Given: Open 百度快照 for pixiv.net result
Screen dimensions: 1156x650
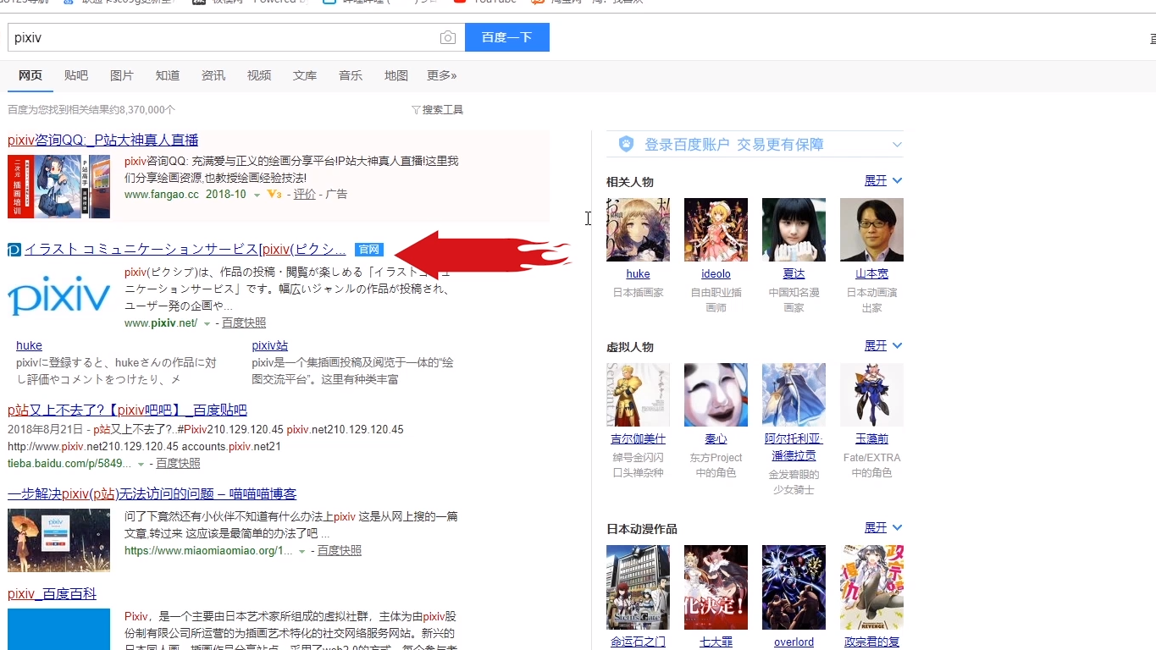Looking at the screenshot, I should (244, 323).
